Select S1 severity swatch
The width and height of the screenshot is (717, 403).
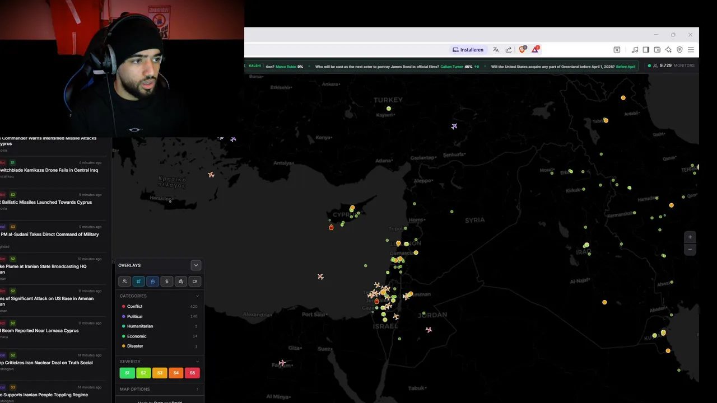coord(127,373)
